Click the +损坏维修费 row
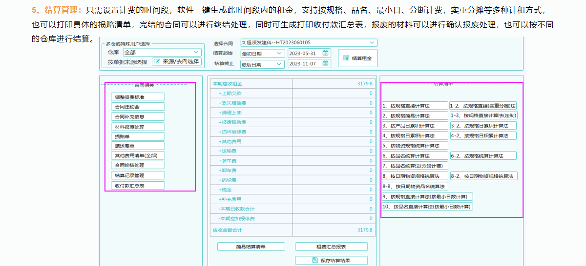586x266 pixels. (x=292, y=132)
